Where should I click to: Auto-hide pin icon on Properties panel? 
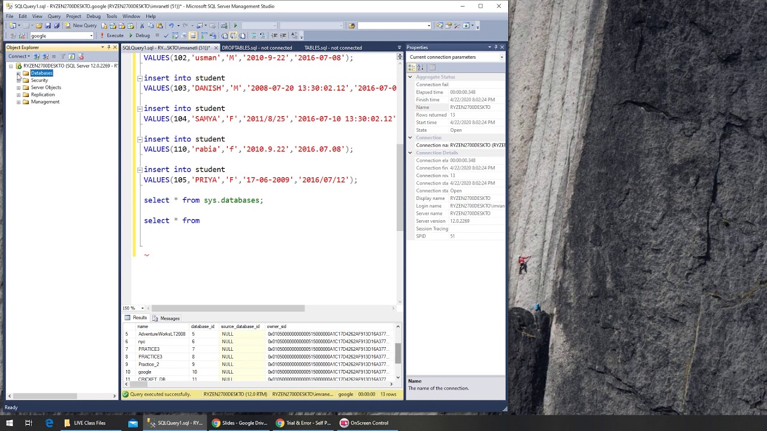point(496,47)
